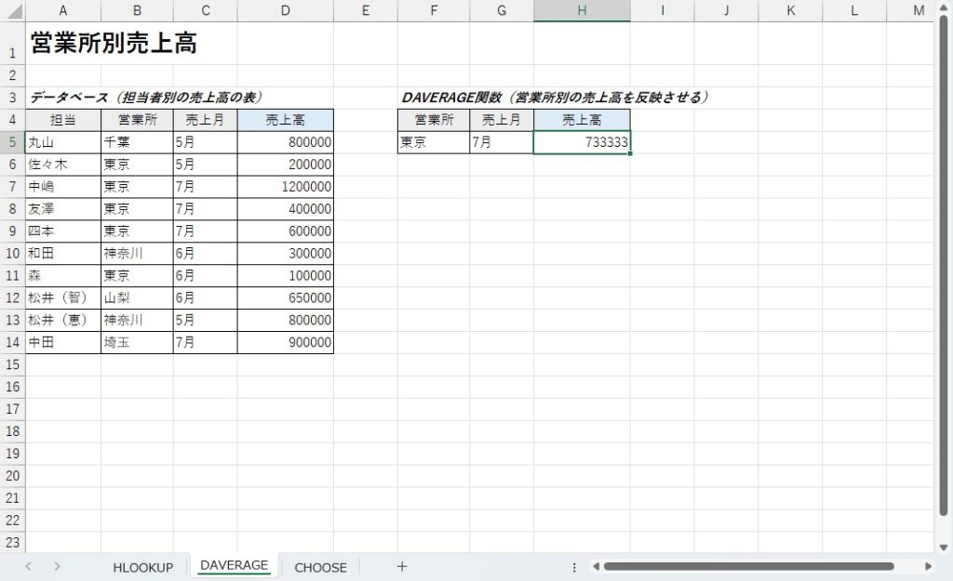Click criteria cell containing 東京 in F5
This screenshot has width=953, height=581.
coord(433,142)
